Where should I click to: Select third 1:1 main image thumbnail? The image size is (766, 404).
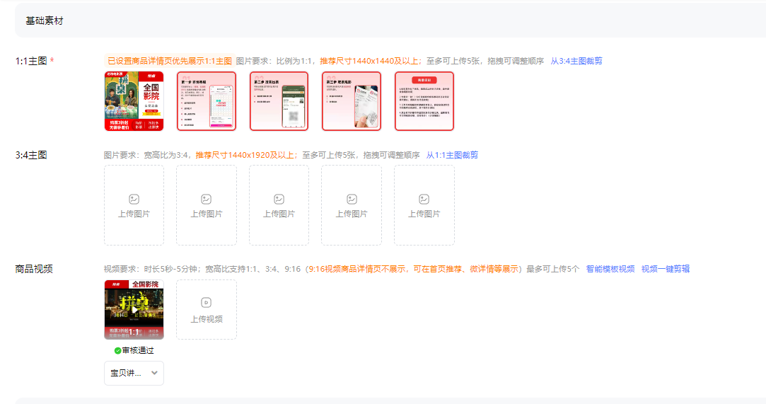click(279, 101)
